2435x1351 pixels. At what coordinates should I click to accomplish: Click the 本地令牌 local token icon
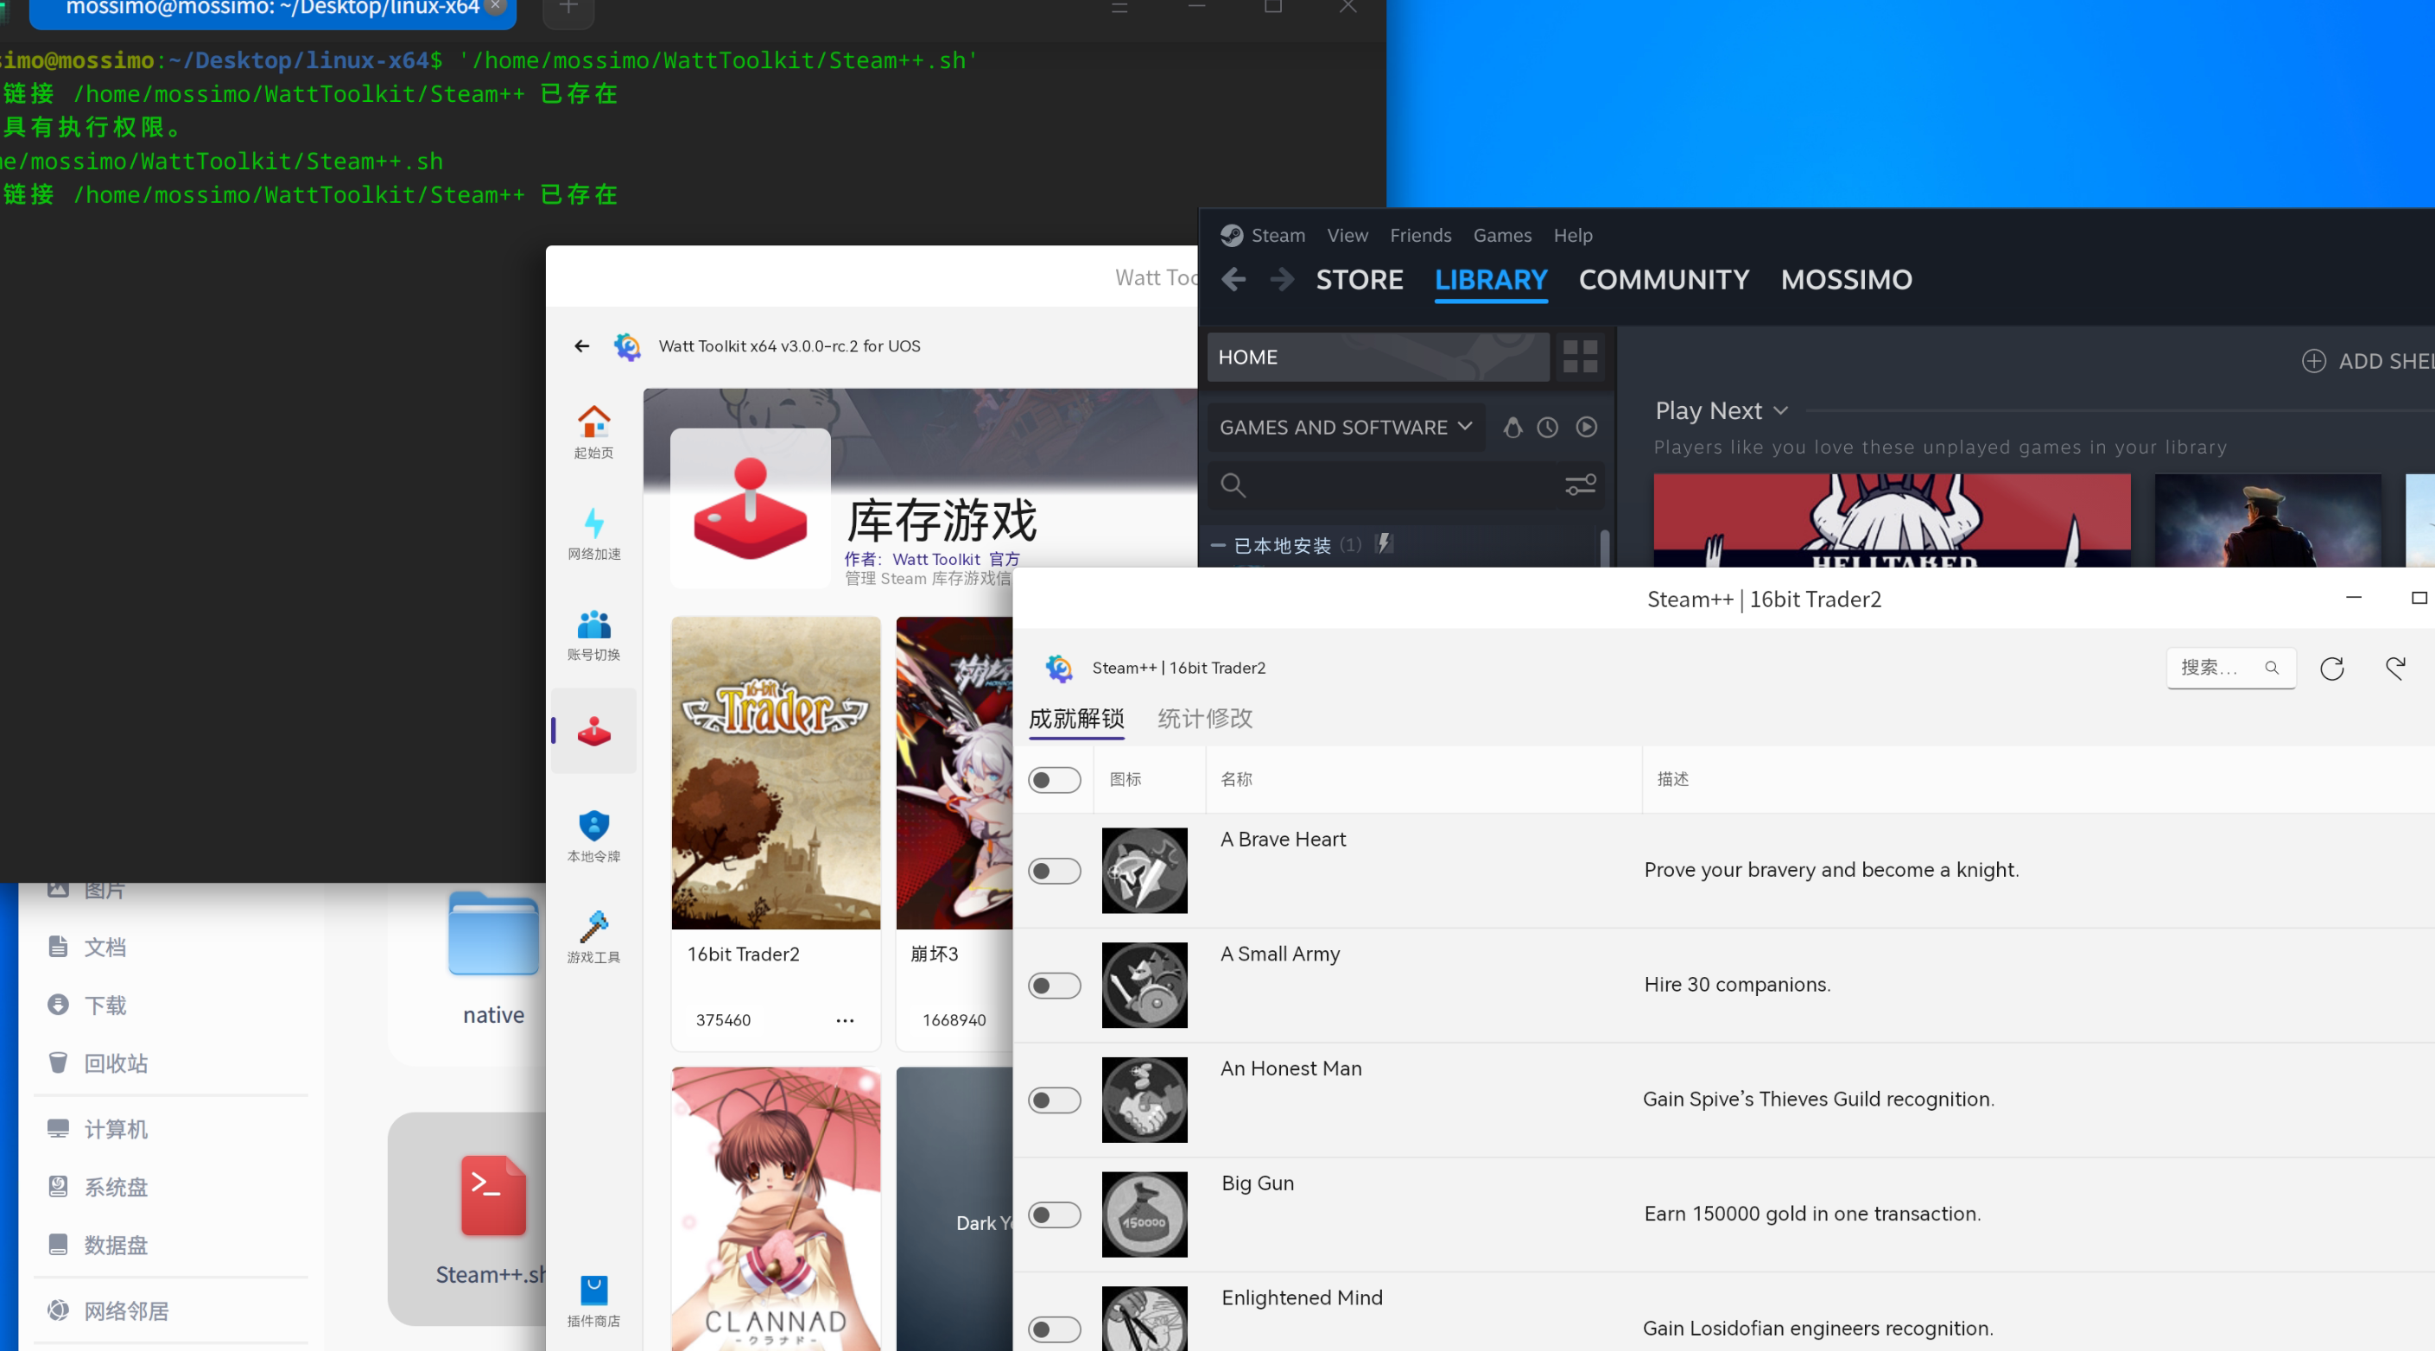pyautogui.click(x=593, y=832)
